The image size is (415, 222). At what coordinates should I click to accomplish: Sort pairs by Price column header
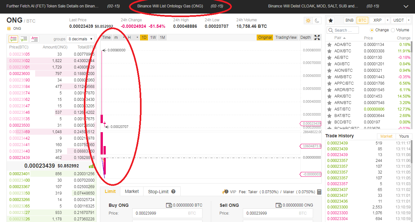(368, 38)
